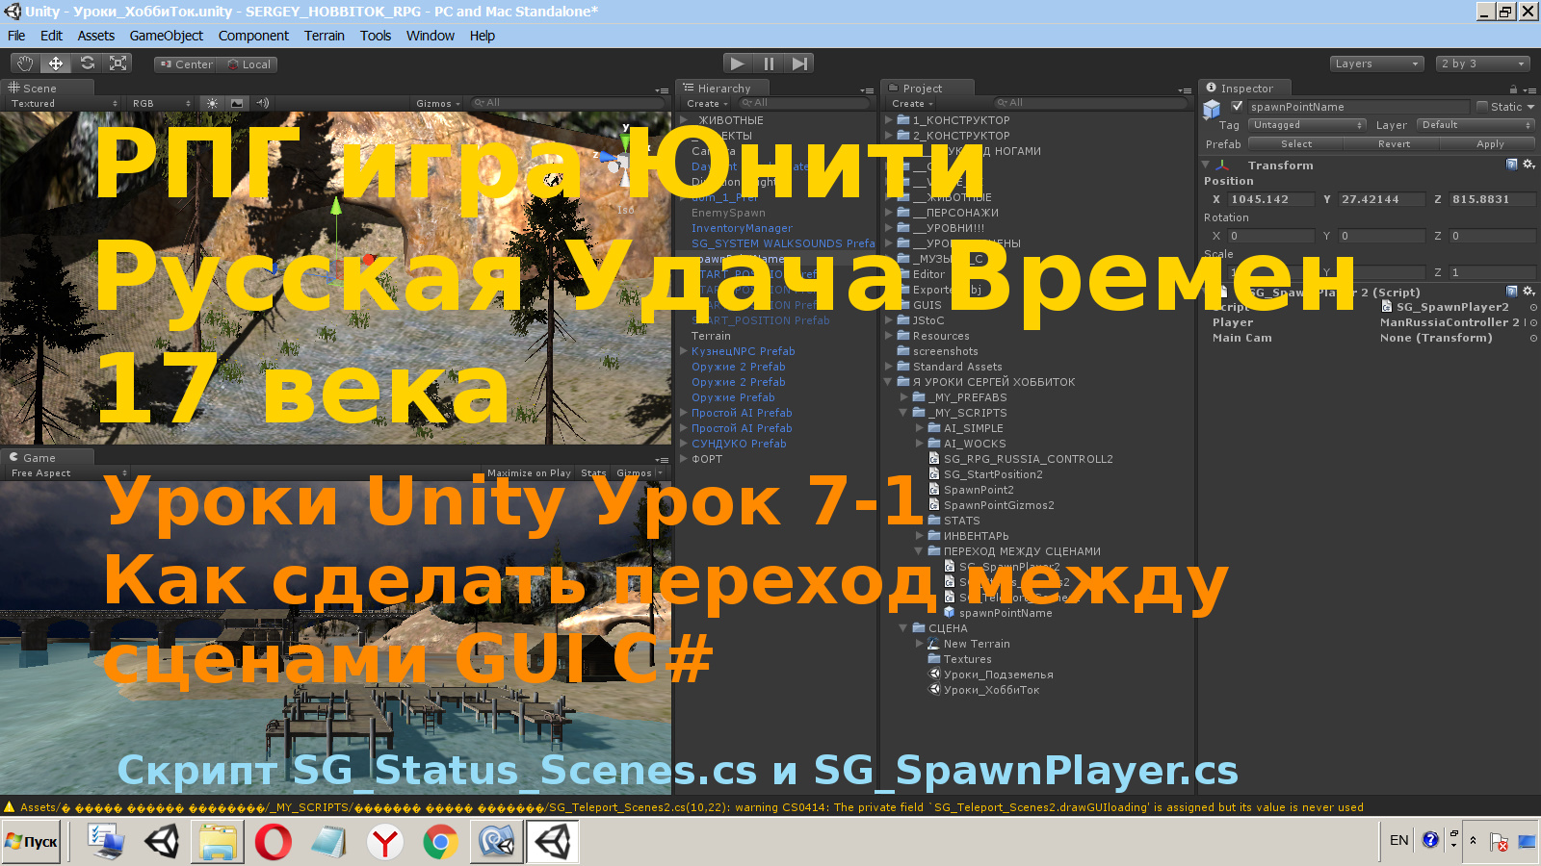This screenshot has height=866, width=1541.
Task: Open the Textured draw mode dropdown
Action: point(64,103)
